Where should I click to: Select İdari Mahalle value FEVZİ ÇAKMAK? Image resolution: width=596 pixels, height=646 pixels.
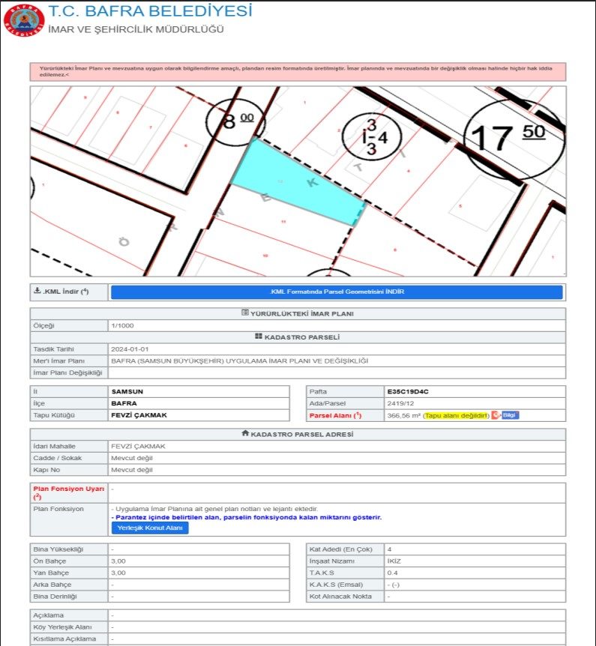click(138, 446)
